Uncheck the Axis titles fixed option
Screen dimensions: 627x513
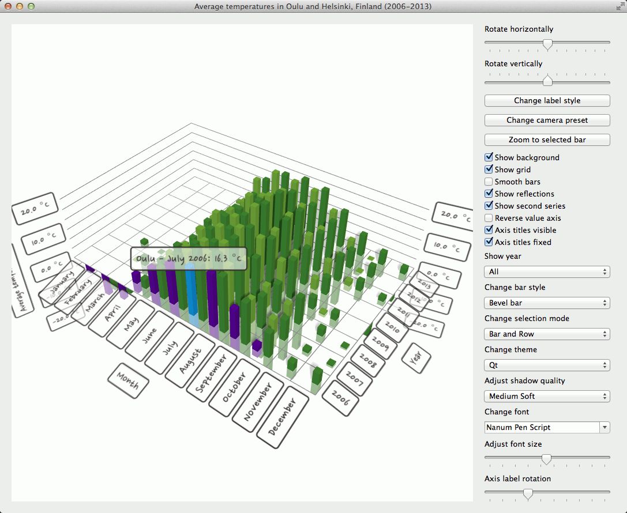pyautogui.click(x=489, y=242)
